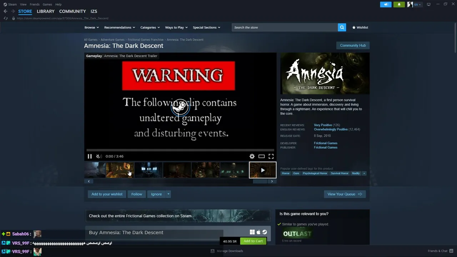This screenshot has width=457, height=257.
Task: Add Amnesia to cart
Action: [x=253, y=241]
